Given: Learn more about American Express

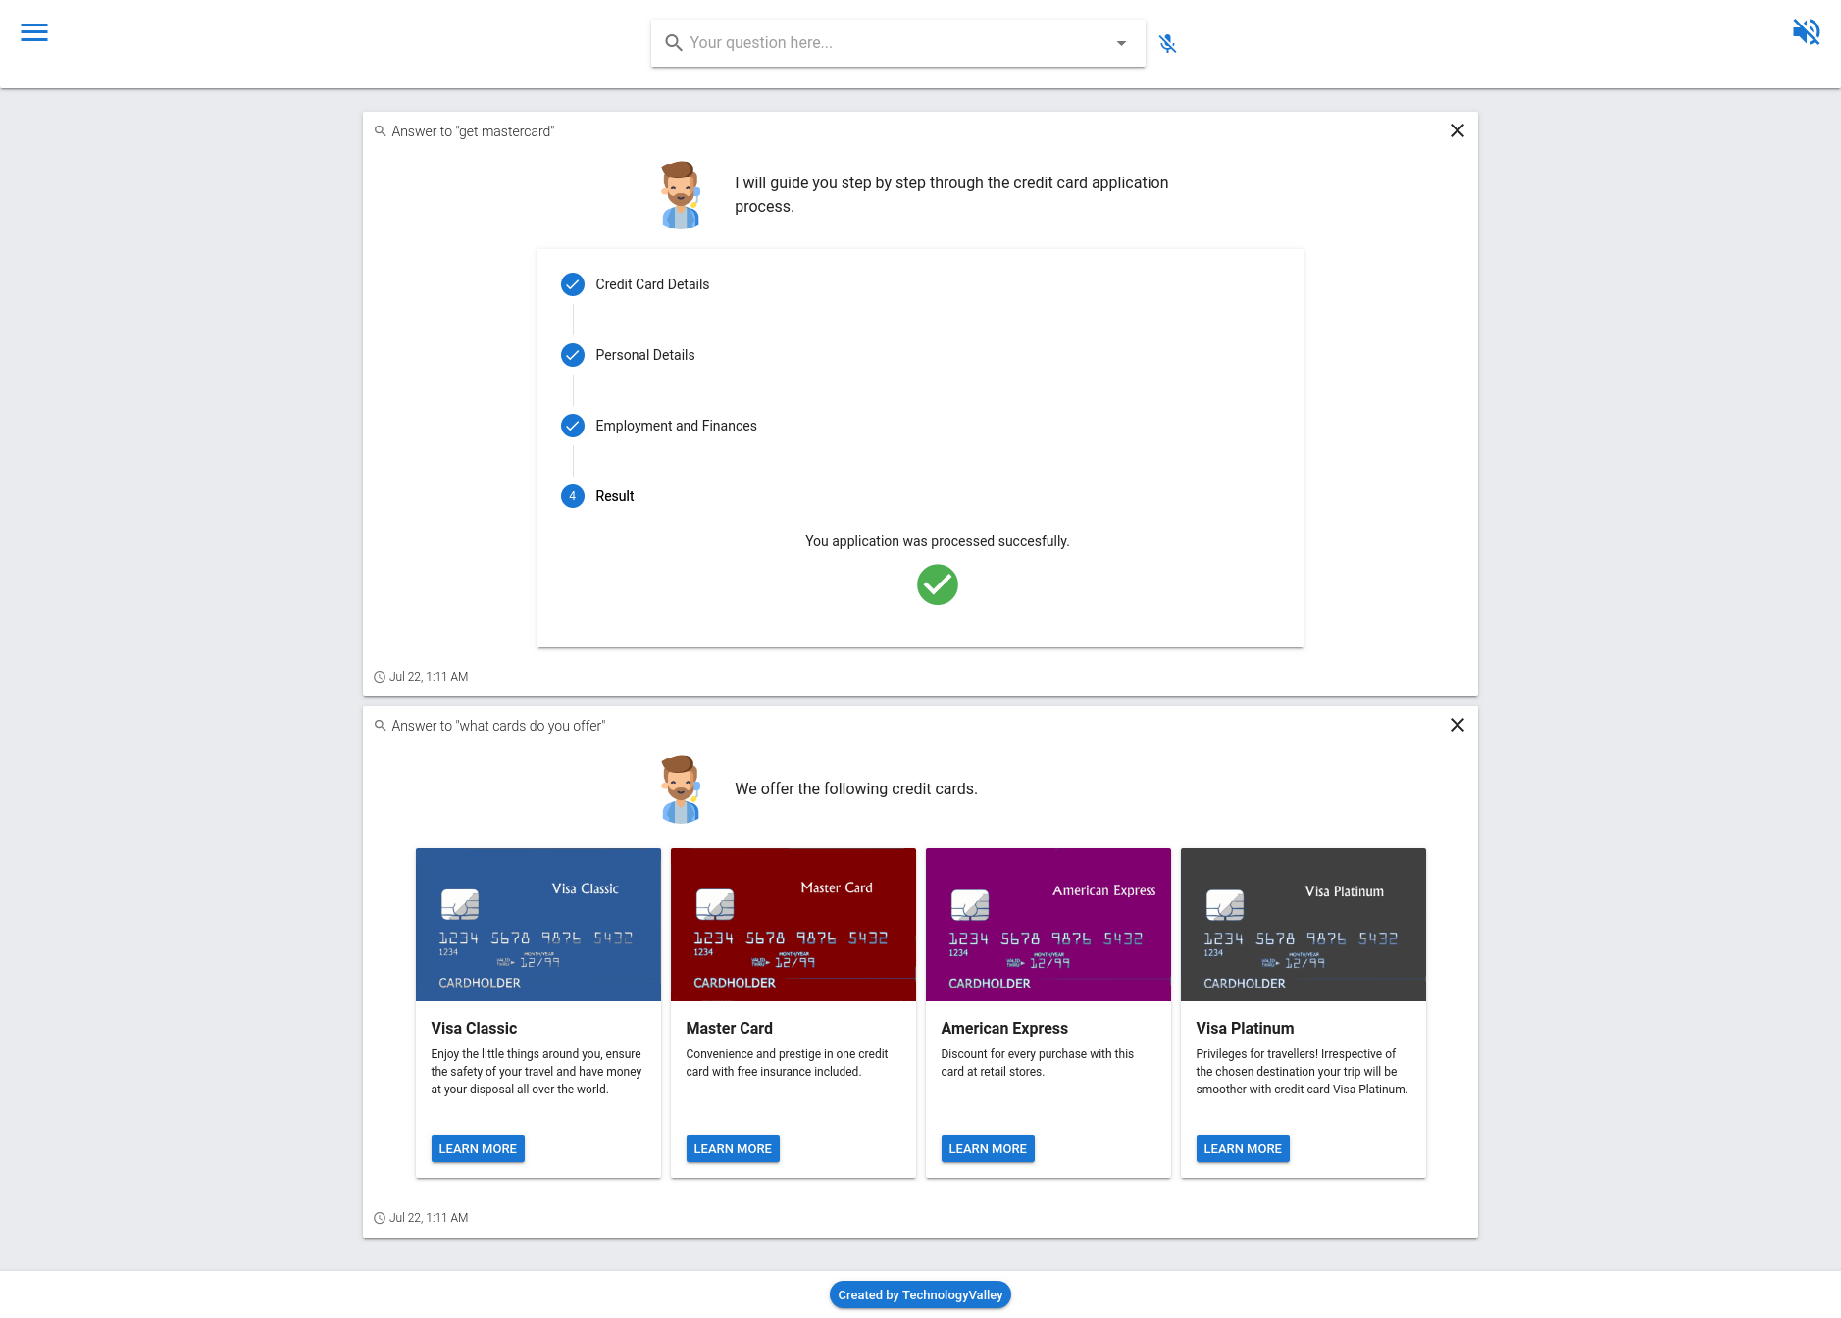Looking at the screenshot, I should 988,1148.
